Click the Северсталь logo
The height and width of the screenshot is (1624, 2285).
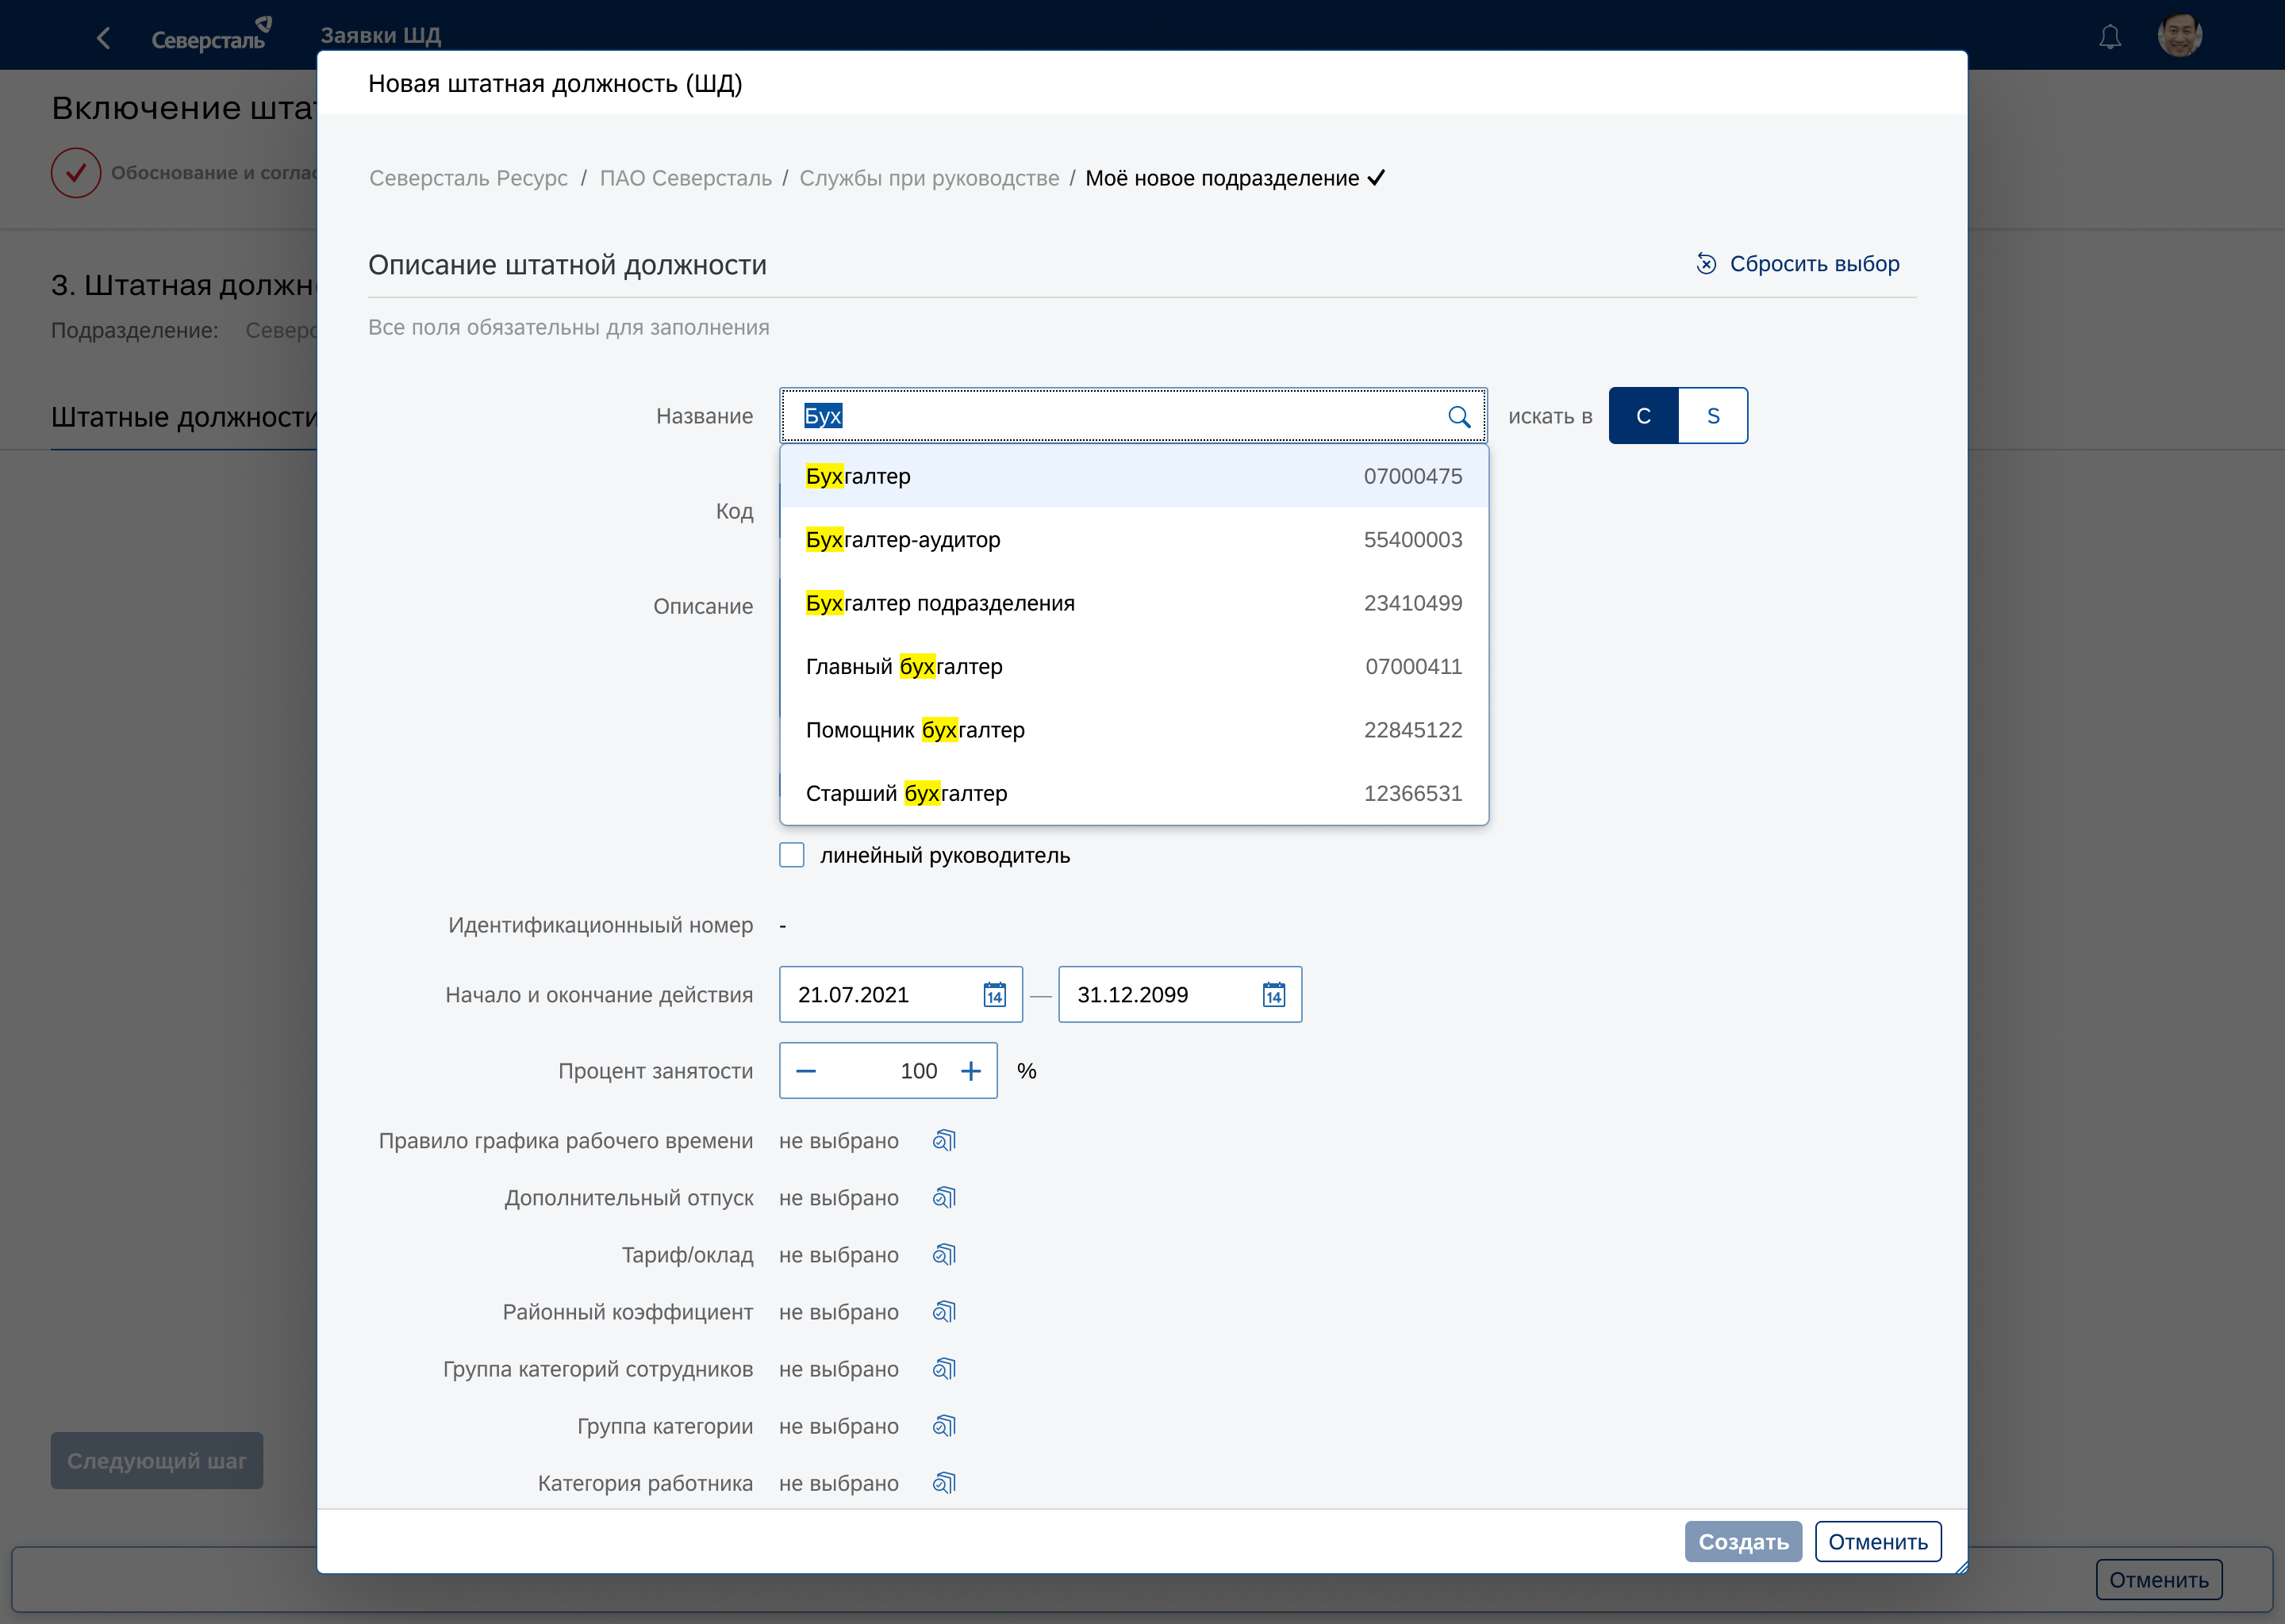click(211, 35)
